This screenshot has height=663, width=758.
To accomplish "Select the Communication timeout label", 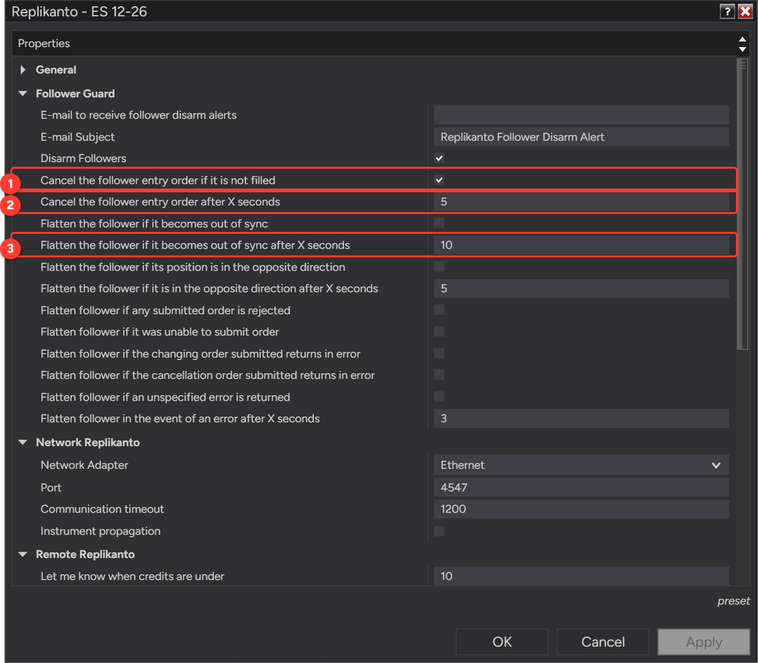I will (102, 509).
